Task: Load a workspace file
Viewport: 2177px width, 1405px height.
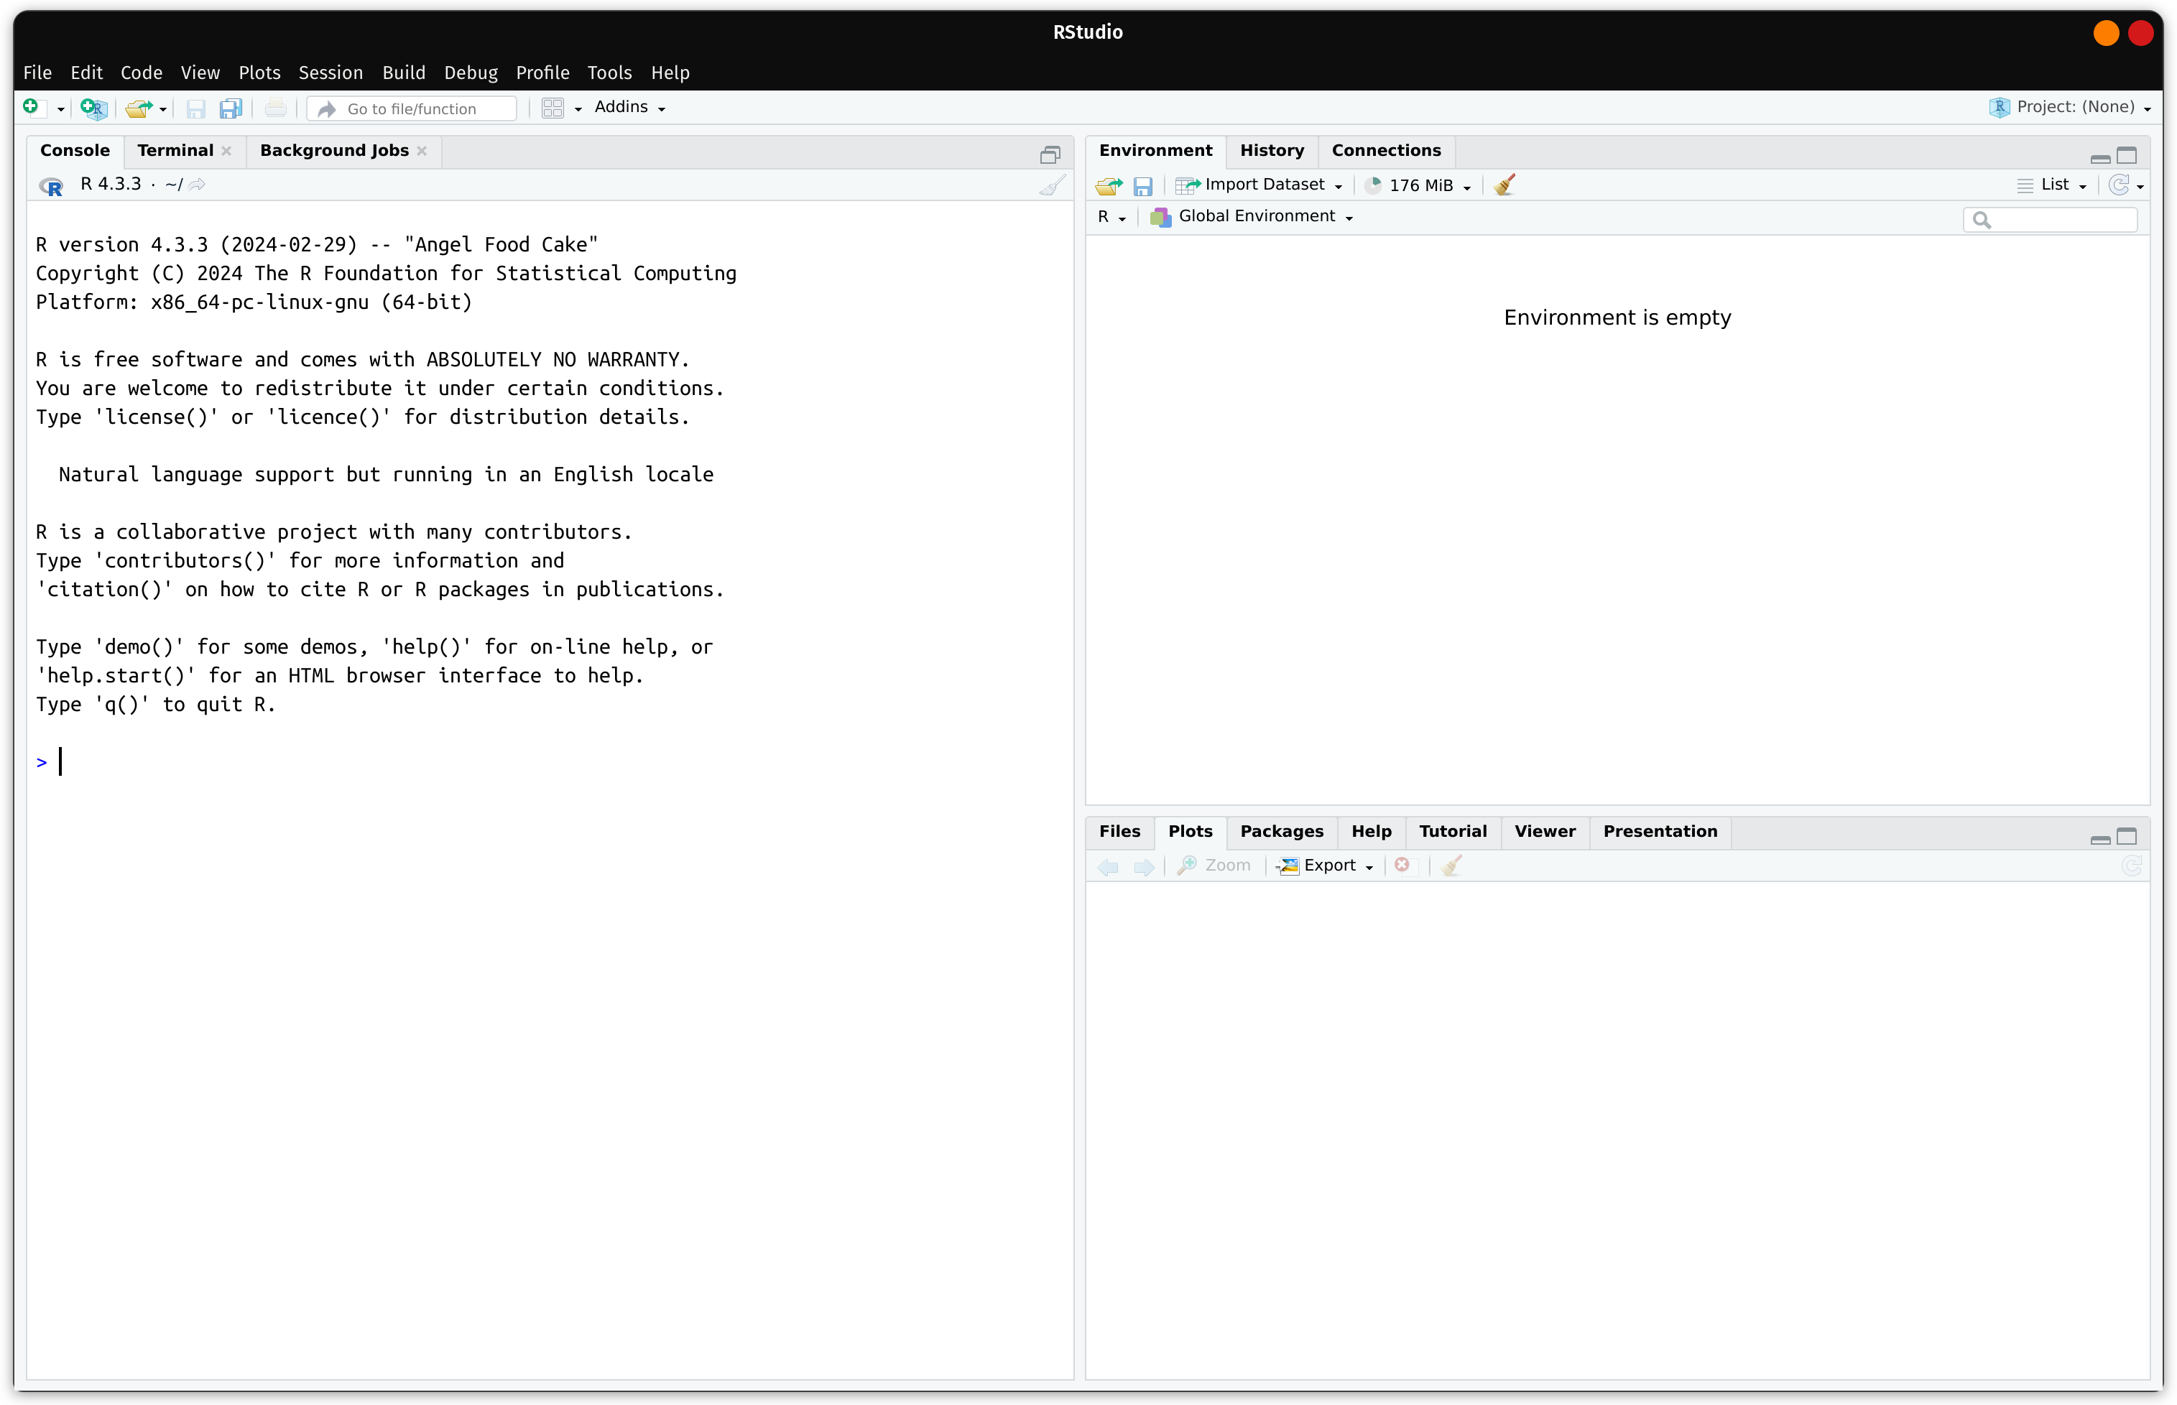Action: [1108, 185]
